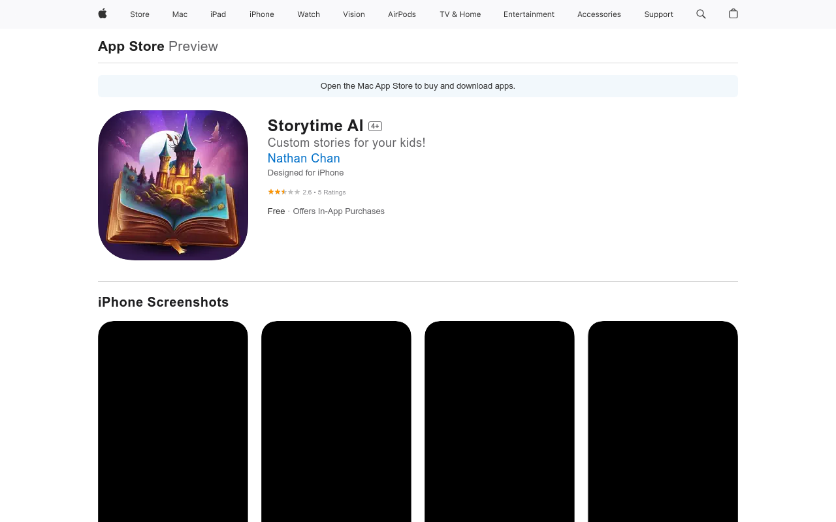The image size is (836, 522).
Task: Open the Accessories menu
Action: [599, 14]
